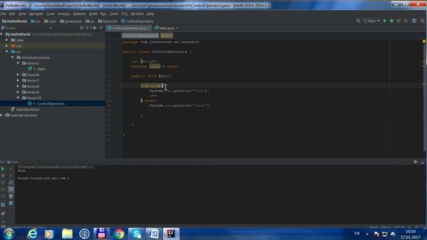This screenshot has height=240, width=427.
Task: Select the ControlOperators.java editor tab
Action: [129, 28]
